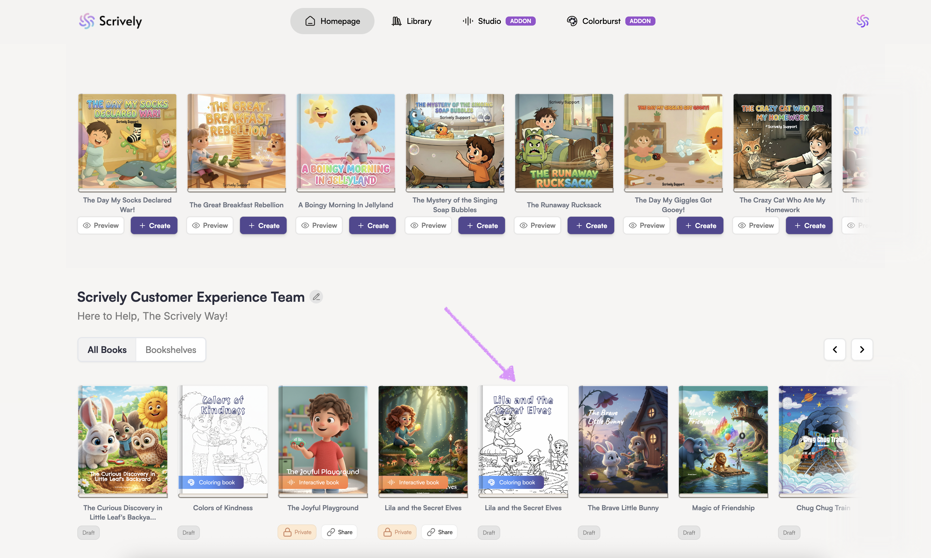
Task: Click the Colorburst ADDON purple badge
Action: [x=640, y=21]
